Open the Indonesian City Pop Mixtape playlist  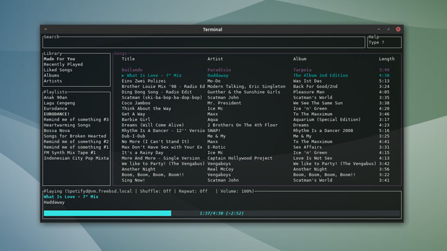(x=76, y=158)
